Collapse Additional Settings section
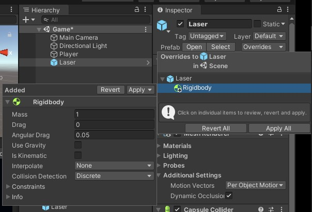The width and height of the screenshot is (312, 212). click(159, 175)
